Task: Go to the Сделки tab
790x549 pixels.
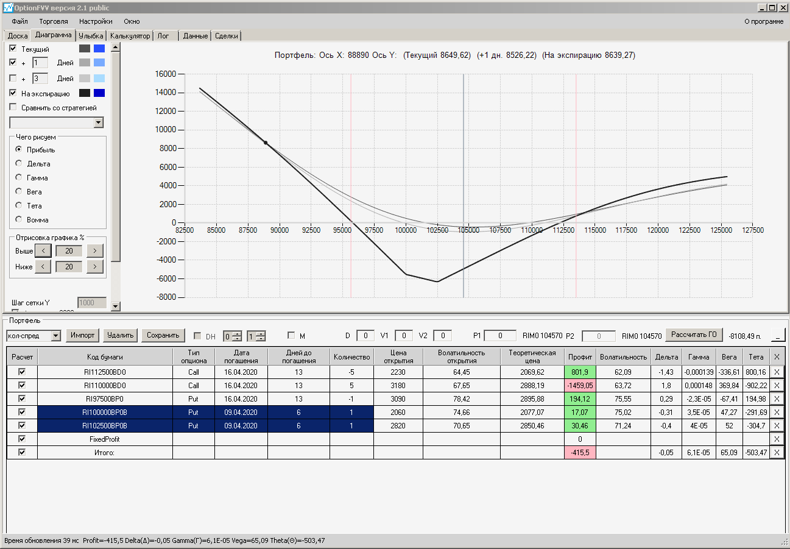Action: (227, 36)
